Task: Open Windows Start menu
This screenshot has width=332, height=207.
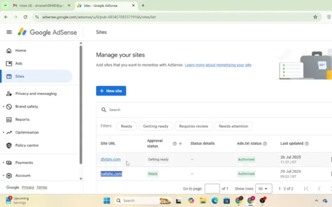Action: pyautogui.click(x=107, y=201)
